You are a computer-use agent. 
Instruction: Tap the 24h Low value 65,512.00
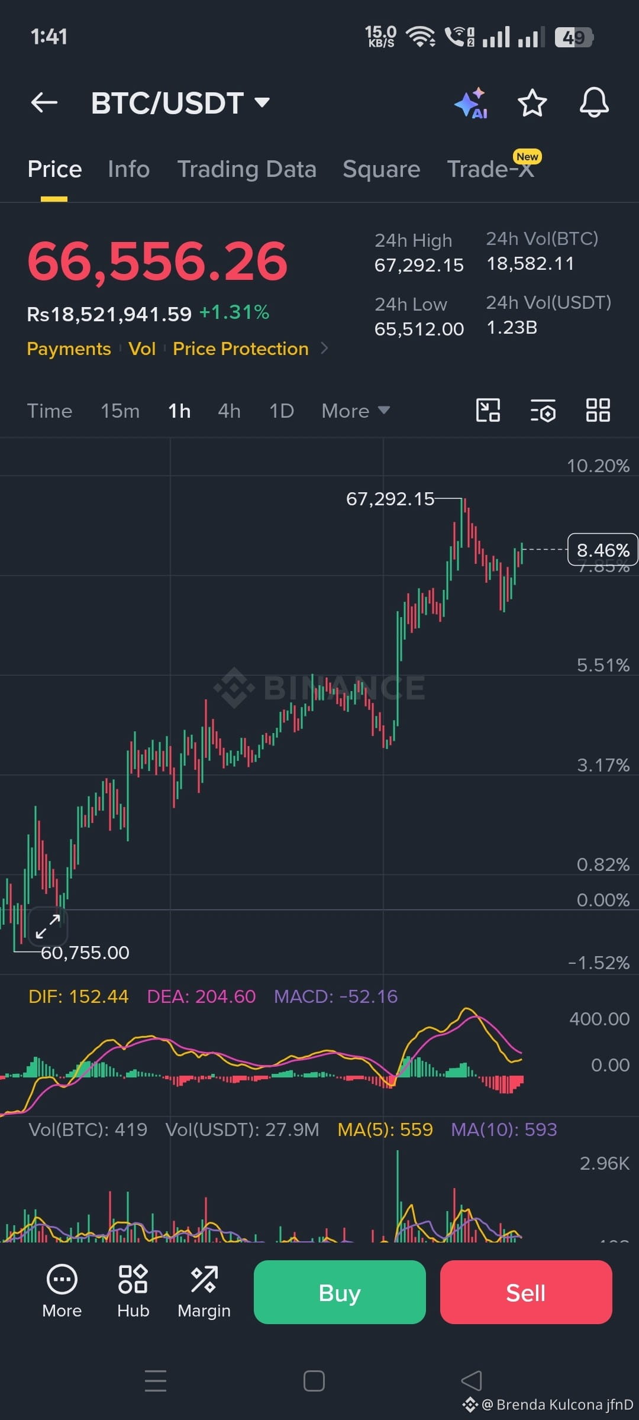tap(419, 329)
